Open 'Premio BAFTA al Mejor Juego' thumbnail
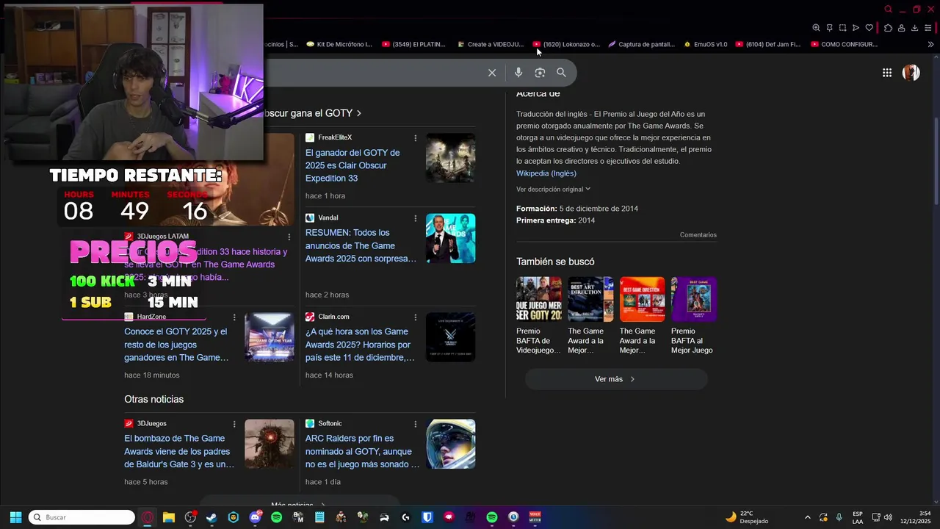The height and width of the screenshot is (529, 940). (x=694, y=299)
